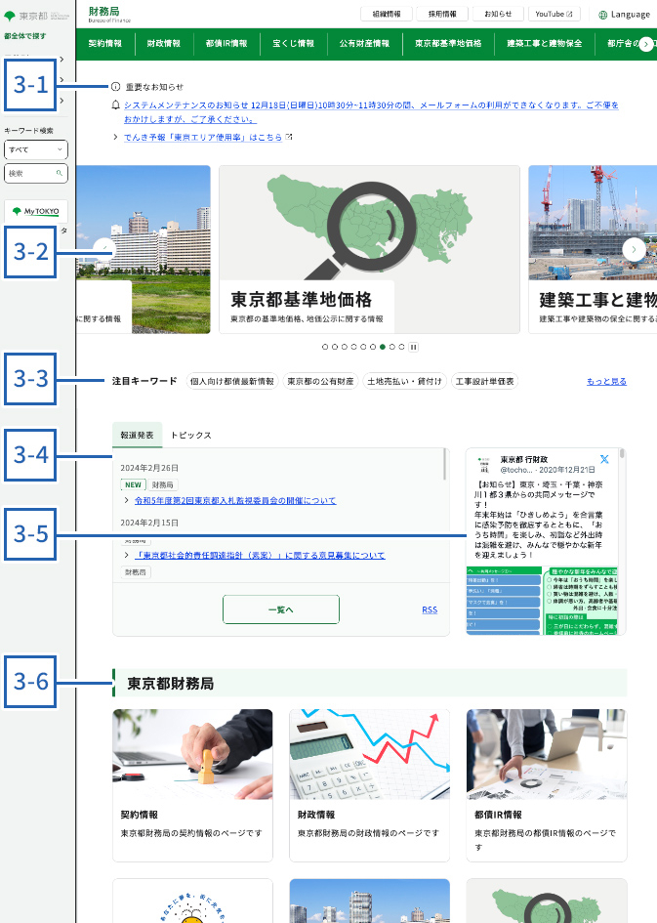Click the tweet widget scrollbar
The height and width of the screenshot is (923, 657).
click(x=622, y=454)
